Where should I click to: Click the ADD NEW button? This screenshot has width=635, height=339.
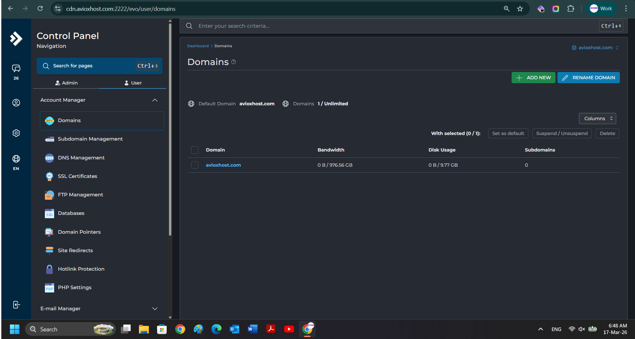pyautogui.click(x=533, y=78)
